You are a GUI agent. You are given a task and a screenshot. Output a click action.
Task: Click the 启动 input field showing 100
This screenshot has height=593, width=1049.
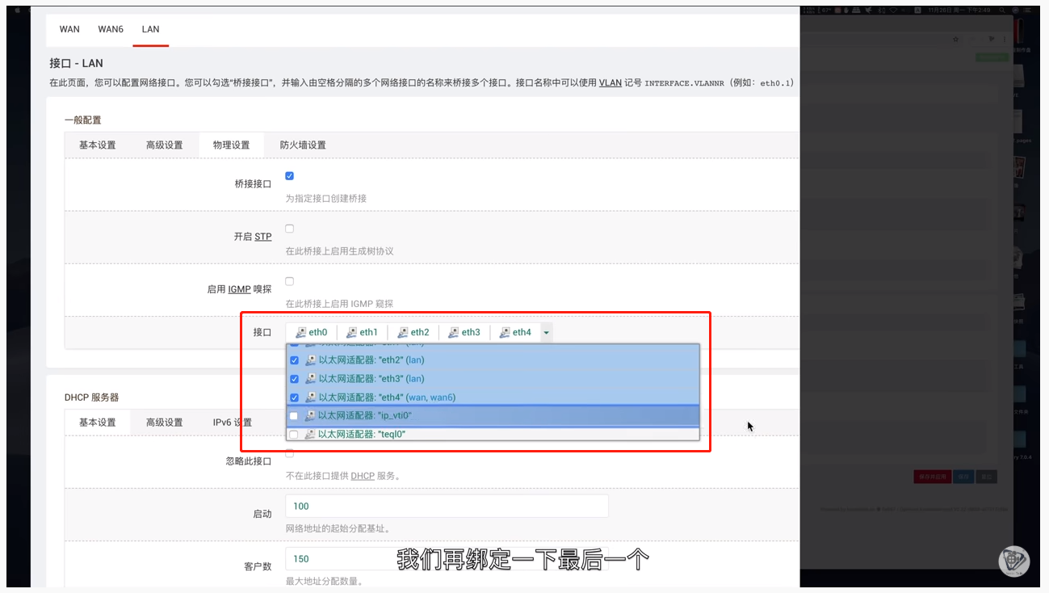[447, 507]
